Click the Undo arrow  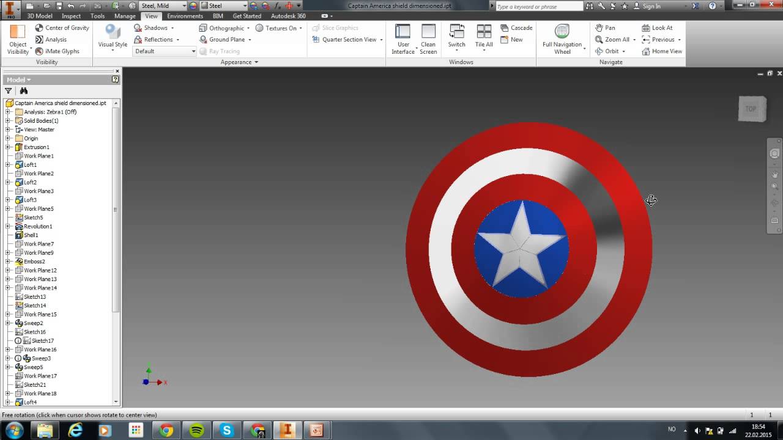(x=71, y=5)
